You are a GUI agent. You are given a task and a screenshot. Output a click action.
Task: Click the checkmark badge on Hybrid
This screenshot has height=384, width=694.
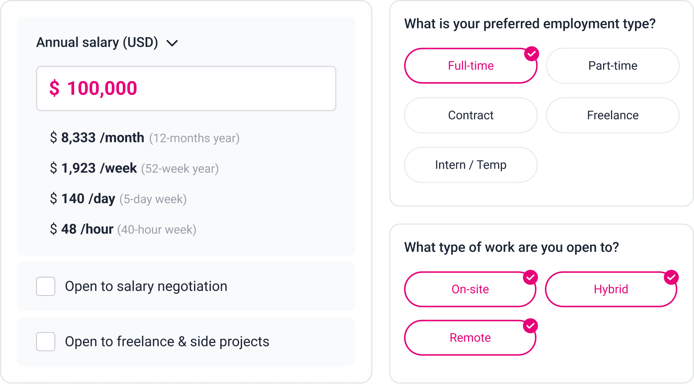point(671,277)
